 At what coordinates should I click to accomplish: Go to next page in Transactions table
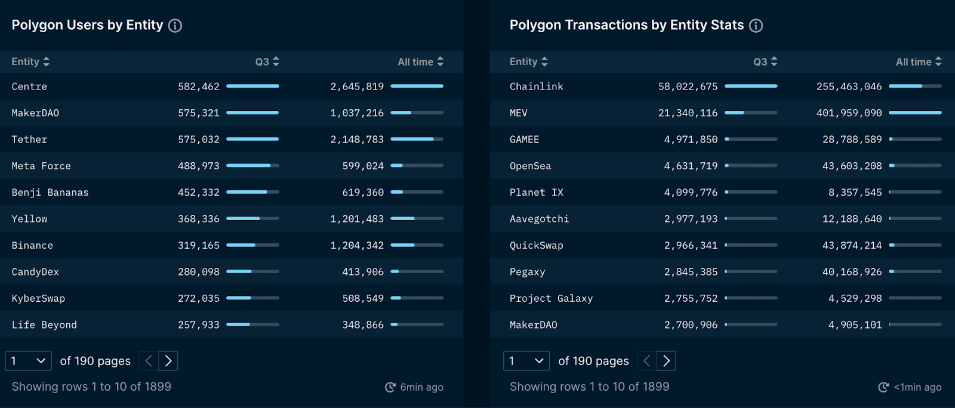(666, 361)
